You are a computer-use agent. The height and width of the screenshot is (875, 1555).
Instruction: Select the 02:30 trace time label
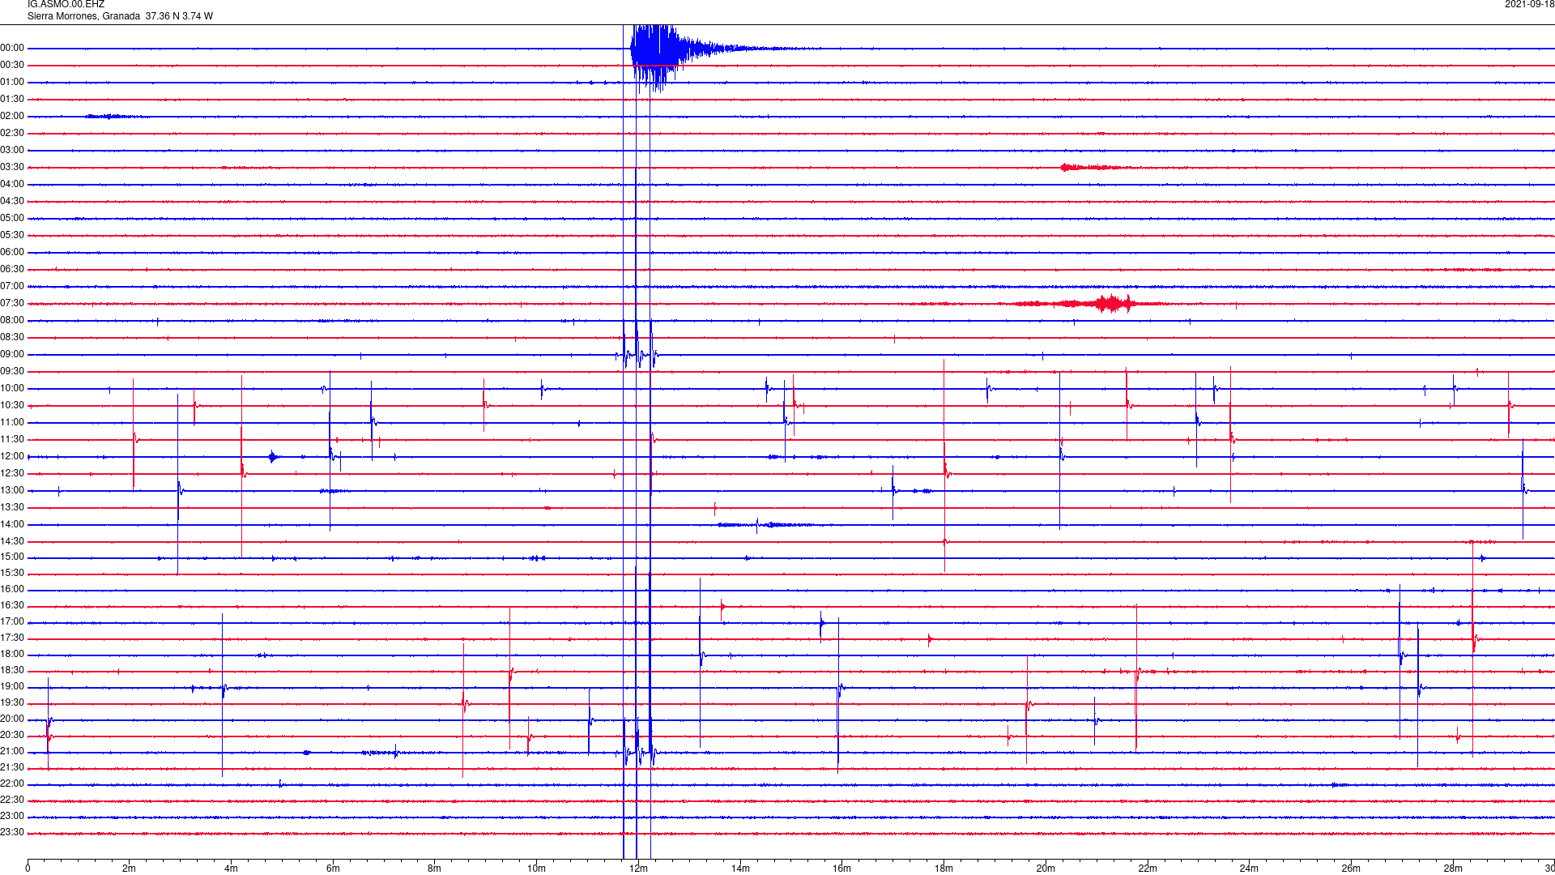click(12, 134)
